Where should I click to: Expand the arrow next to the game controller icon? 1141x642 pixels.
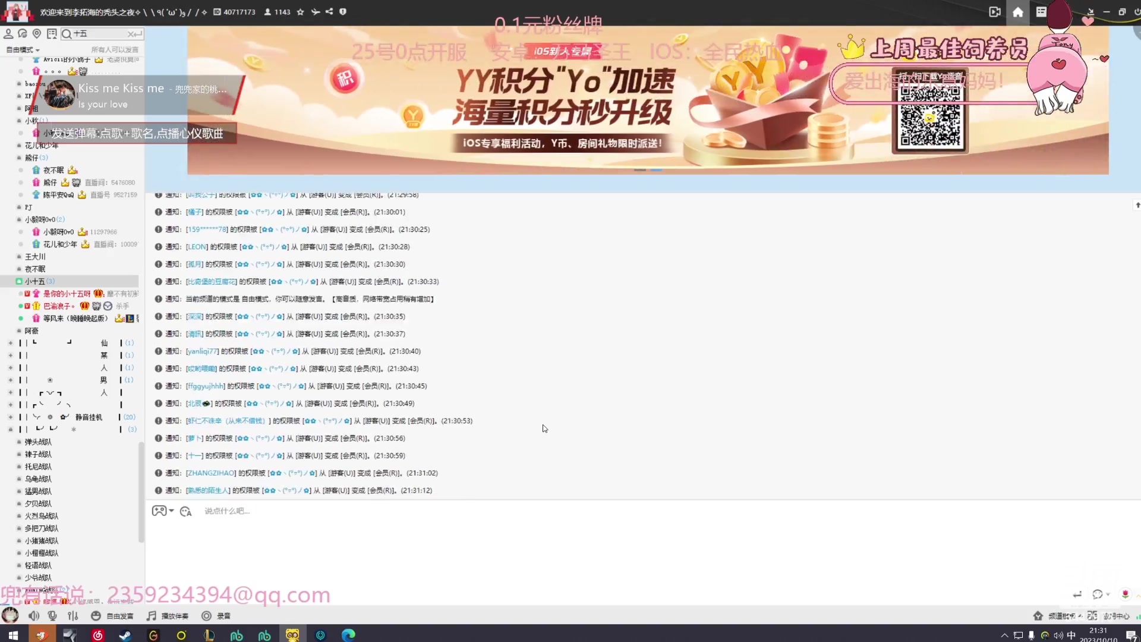click(x=171, y=511)
